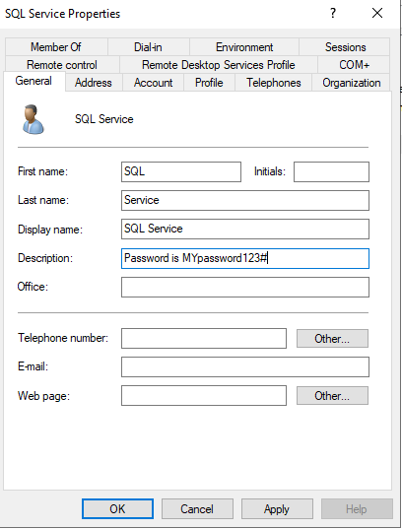Click the question mark help icon
The width and height of the screenshot is (402, 529).
pyautogui.click(x=333, y=13)
